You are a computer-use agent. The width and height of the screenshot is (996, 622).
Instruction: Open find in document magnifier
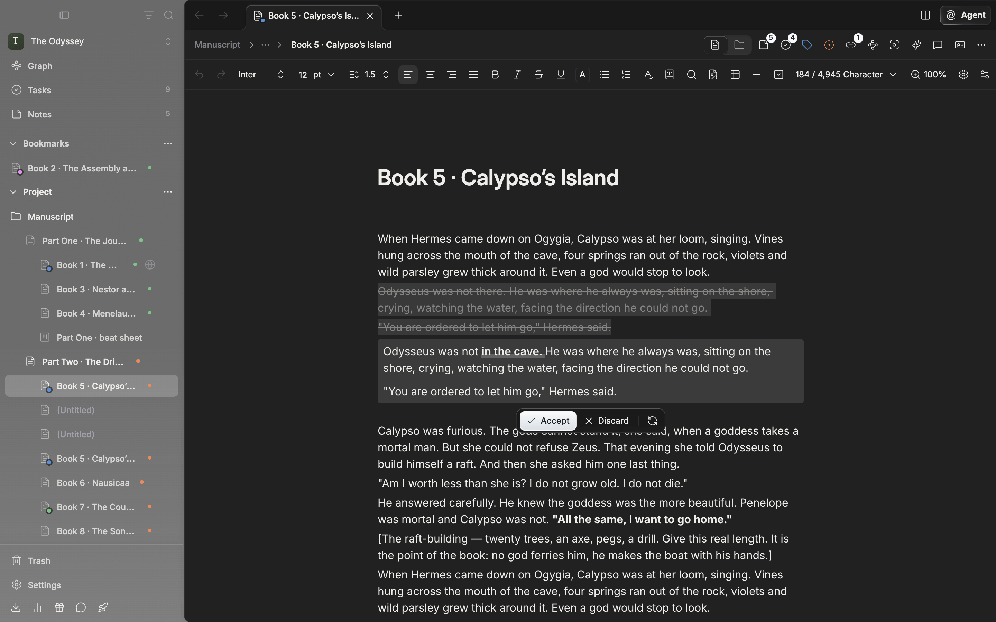point(691,74)
